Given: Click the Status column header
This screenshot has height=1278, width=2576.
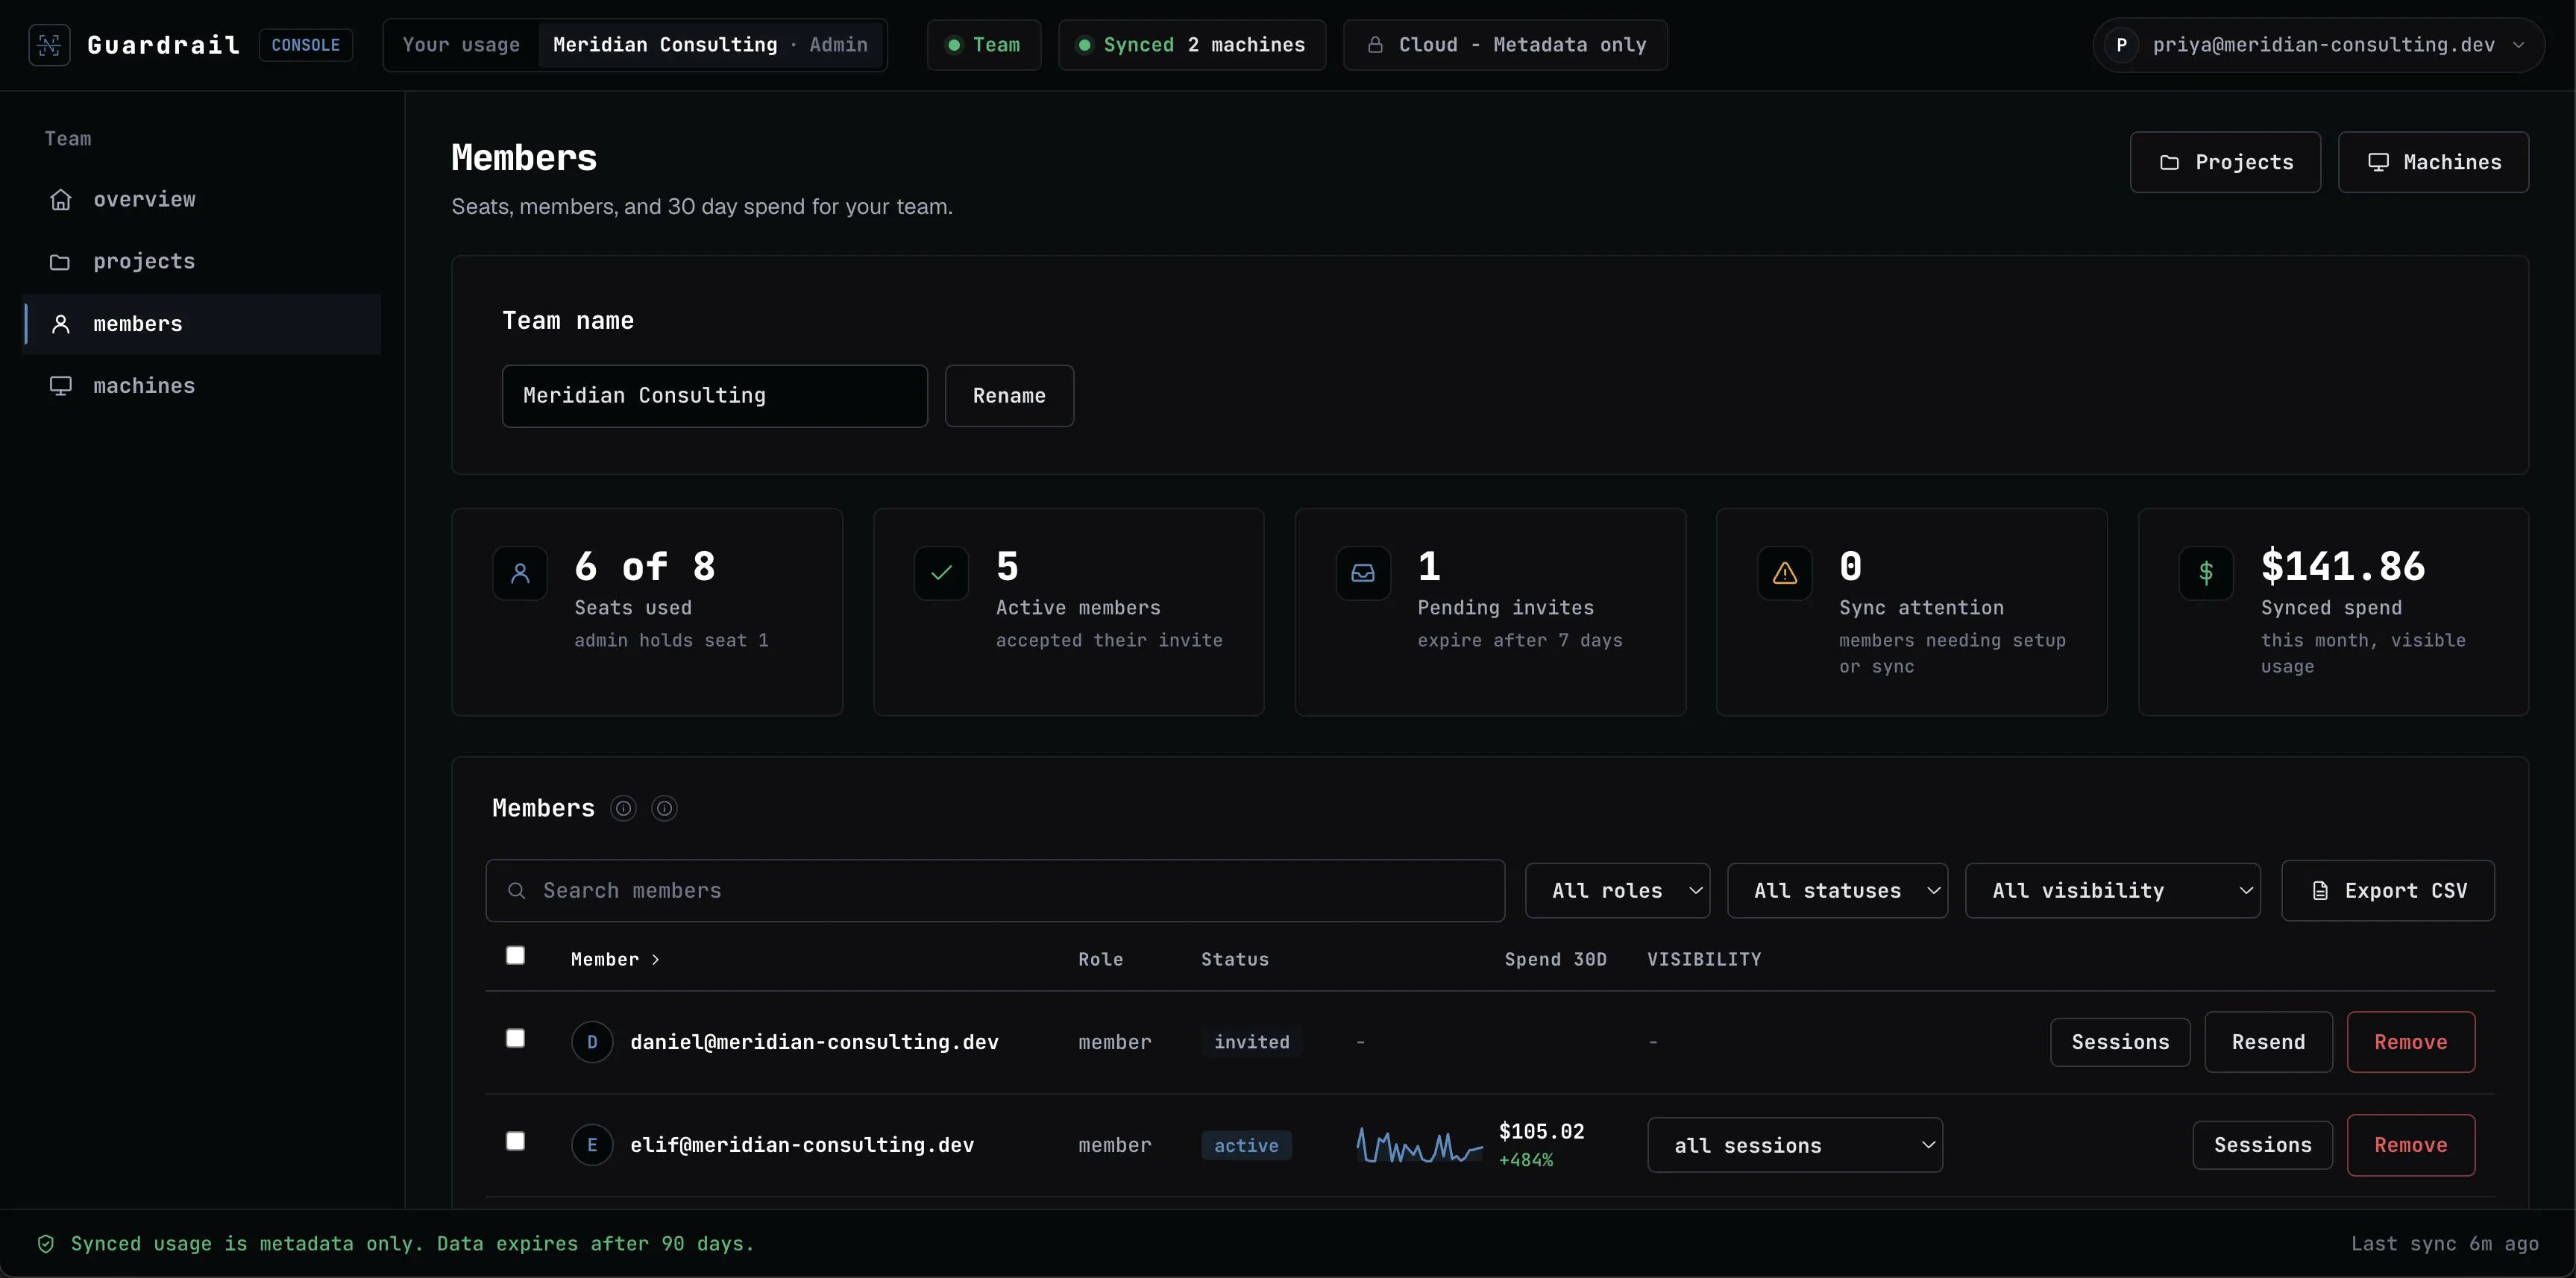Looking at the screenshot, I should pos(1234,960).
